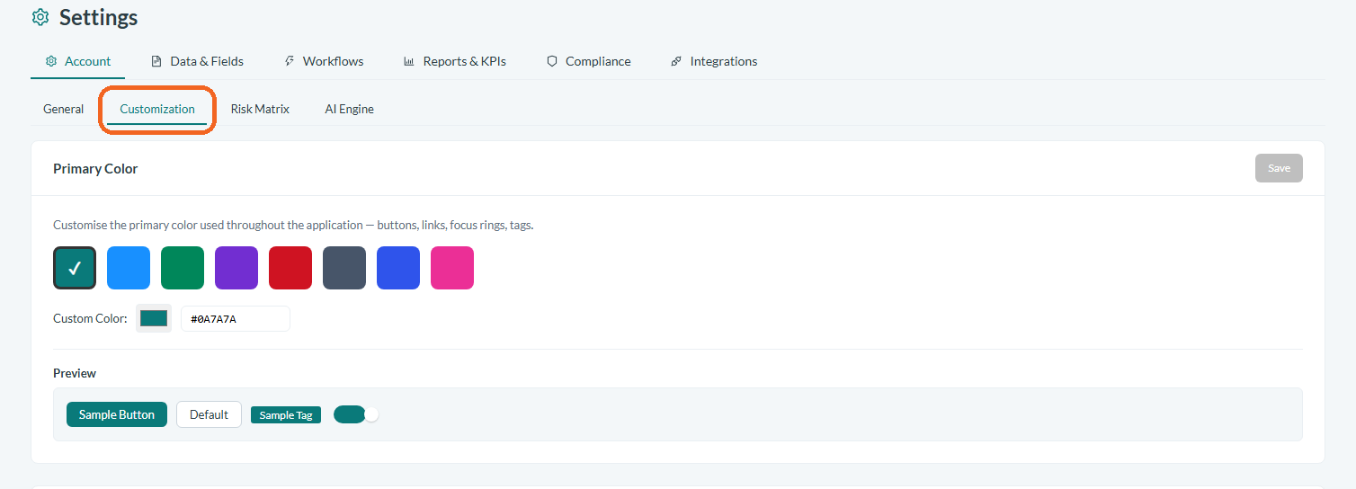This screenshot has width=1356, height=489.
Task: Click the Account tab gear icon
Action: pyautogui.click(x=51, y=61)
